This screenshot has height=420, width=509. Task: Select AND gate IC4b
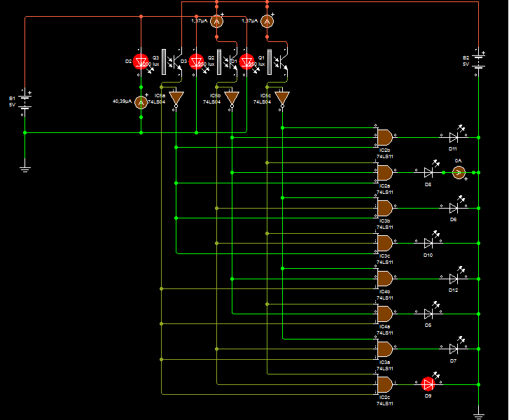[385, 279]
